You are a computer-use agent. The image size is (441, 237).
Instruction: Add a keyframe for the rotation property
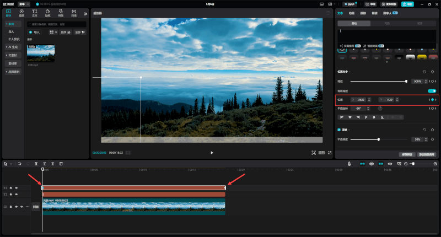tap(433, 108)
